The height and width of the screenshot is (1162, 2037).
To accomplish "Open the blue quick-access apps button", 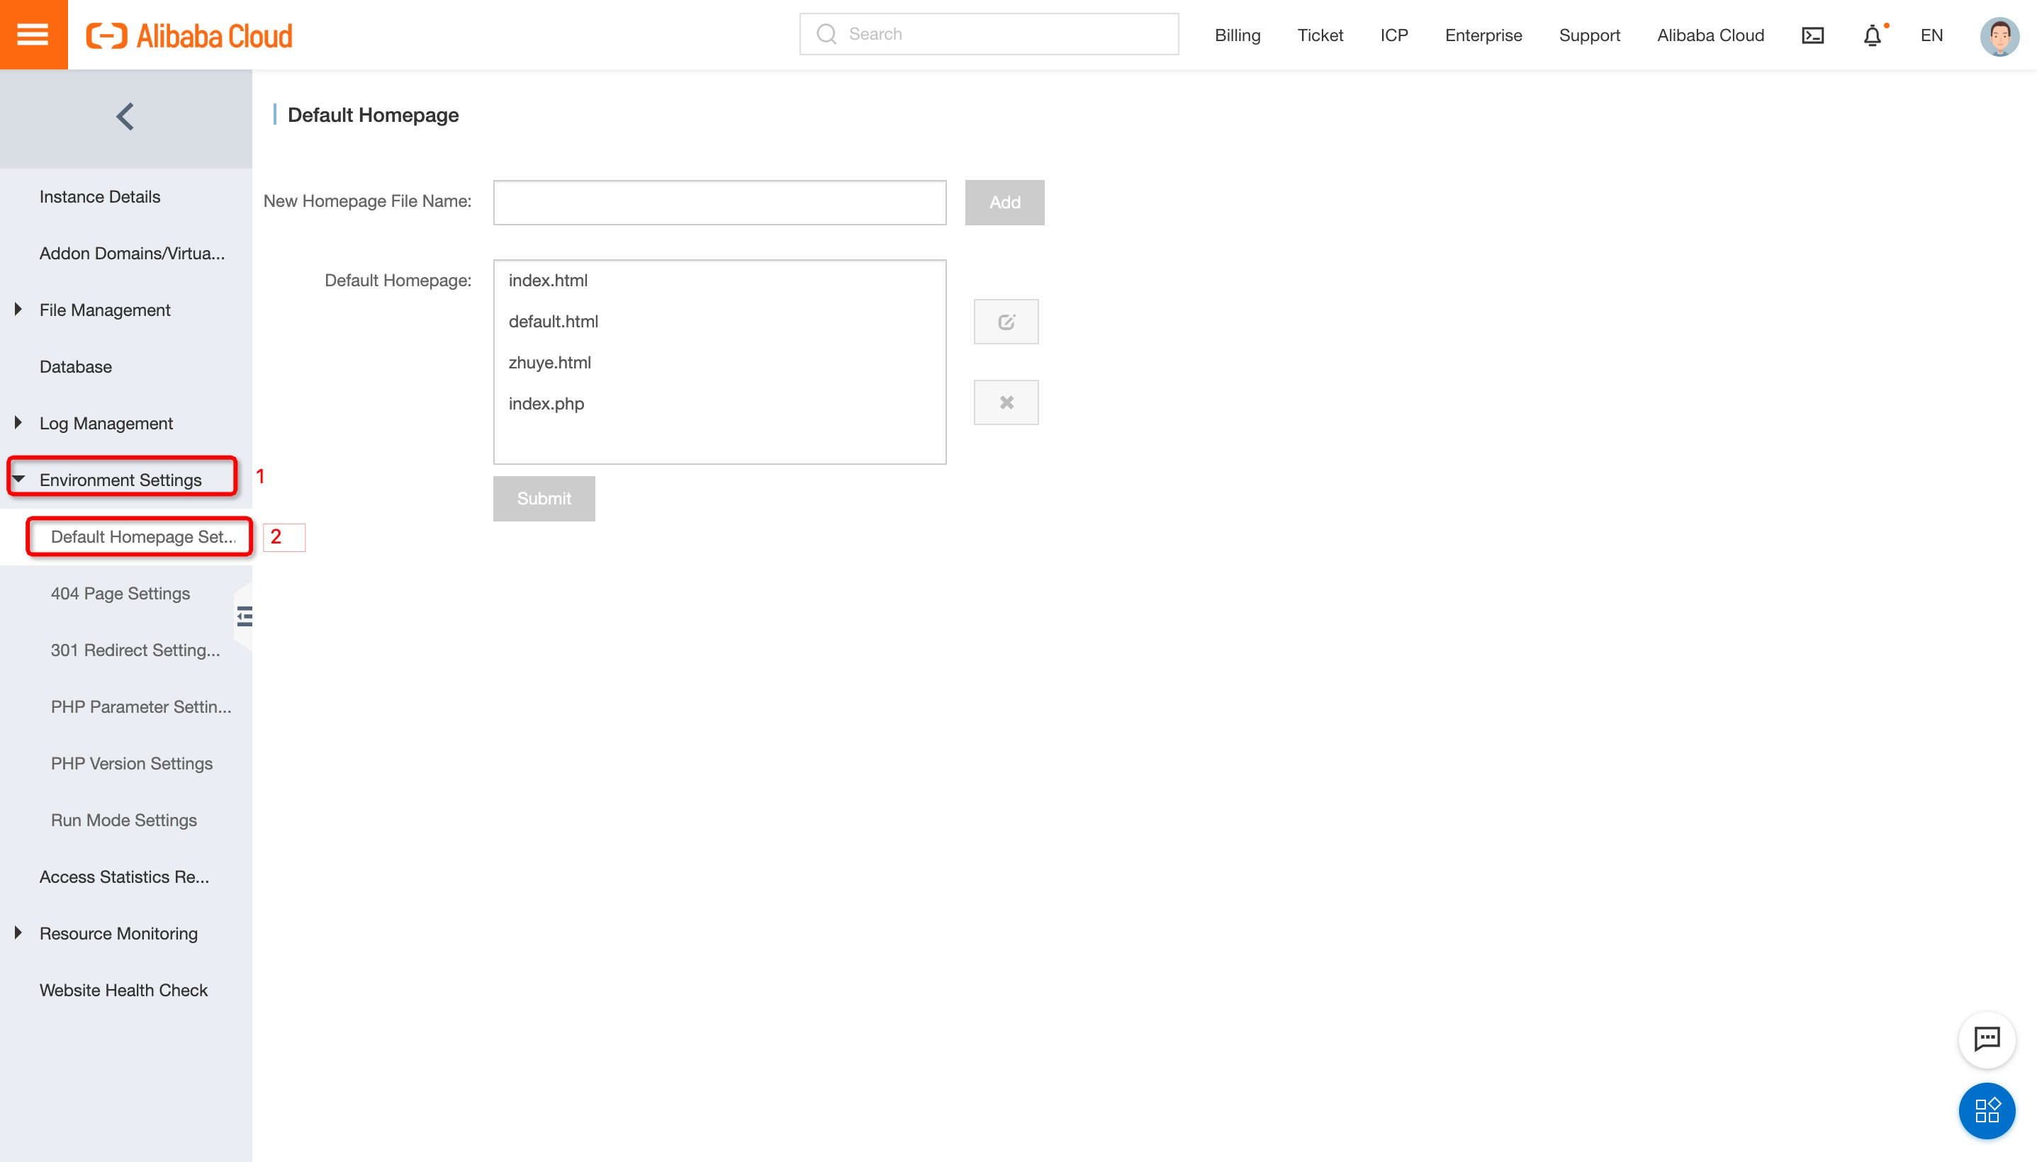I will pos(1986,1110).
